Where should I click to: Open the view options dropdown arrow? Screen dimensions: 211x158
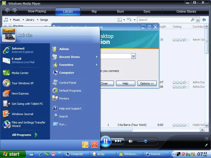point(135,20)
